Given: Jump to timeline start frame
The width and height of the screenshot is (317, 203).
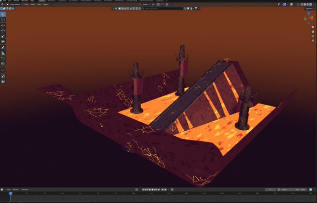Looking at the screenshot, I should 143,189.
